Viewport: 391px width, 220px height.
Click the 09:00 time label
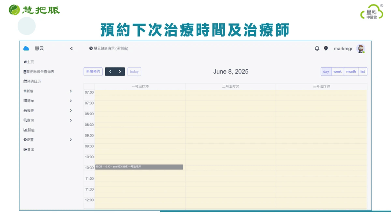click(89, 136)
